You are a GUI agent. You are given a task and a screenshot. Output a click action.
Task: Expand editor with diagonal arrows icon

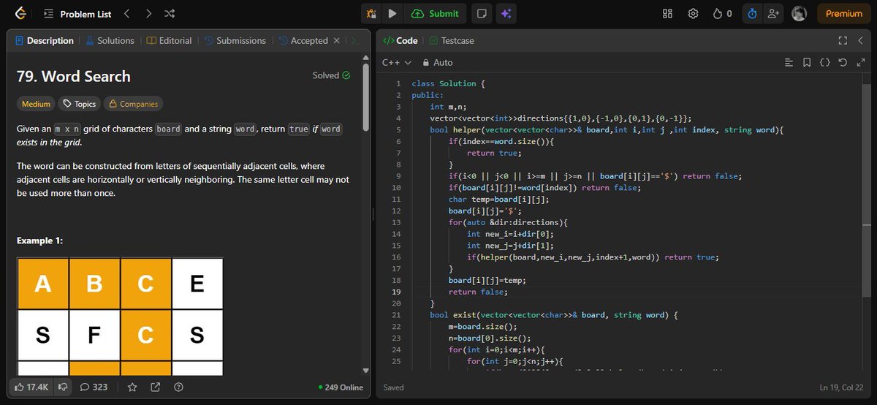[x=861, y=63]
